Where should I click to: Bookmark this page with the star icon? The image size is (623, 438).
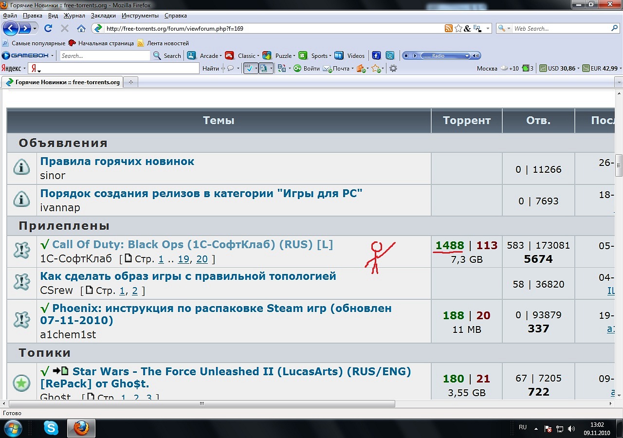tap(458, 29)
